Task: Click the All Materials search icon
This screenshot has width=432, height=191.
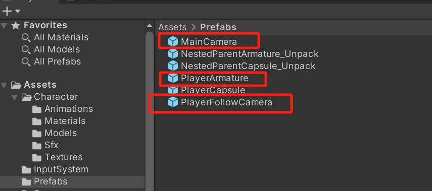Action: tap(26, 38)
